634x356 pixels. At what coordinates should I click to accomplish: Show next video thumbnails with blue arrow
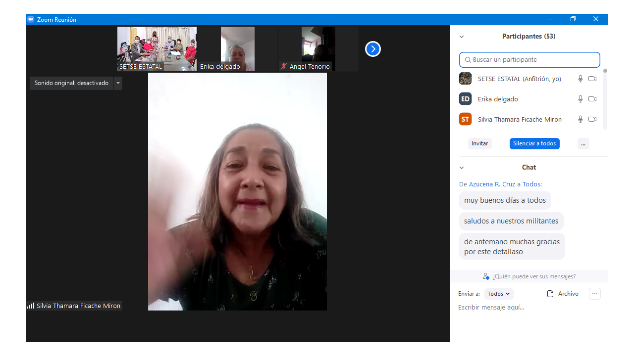pyautogui.click(x=373, y=49)
